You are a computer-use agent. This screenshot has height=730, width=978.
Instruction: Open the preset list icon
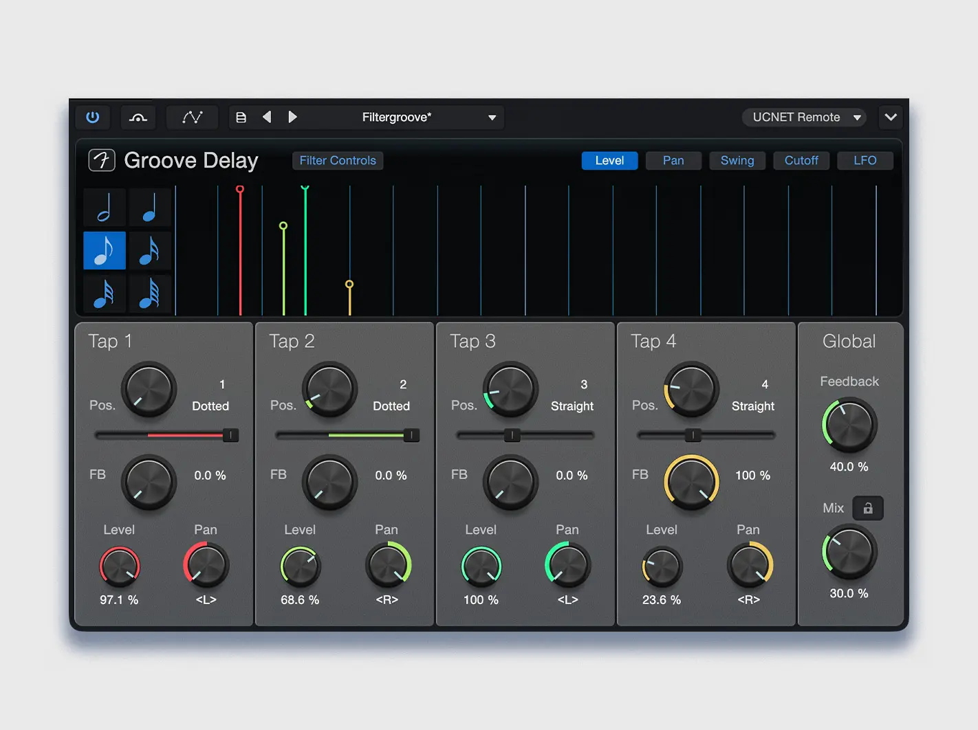pos(241,117)
